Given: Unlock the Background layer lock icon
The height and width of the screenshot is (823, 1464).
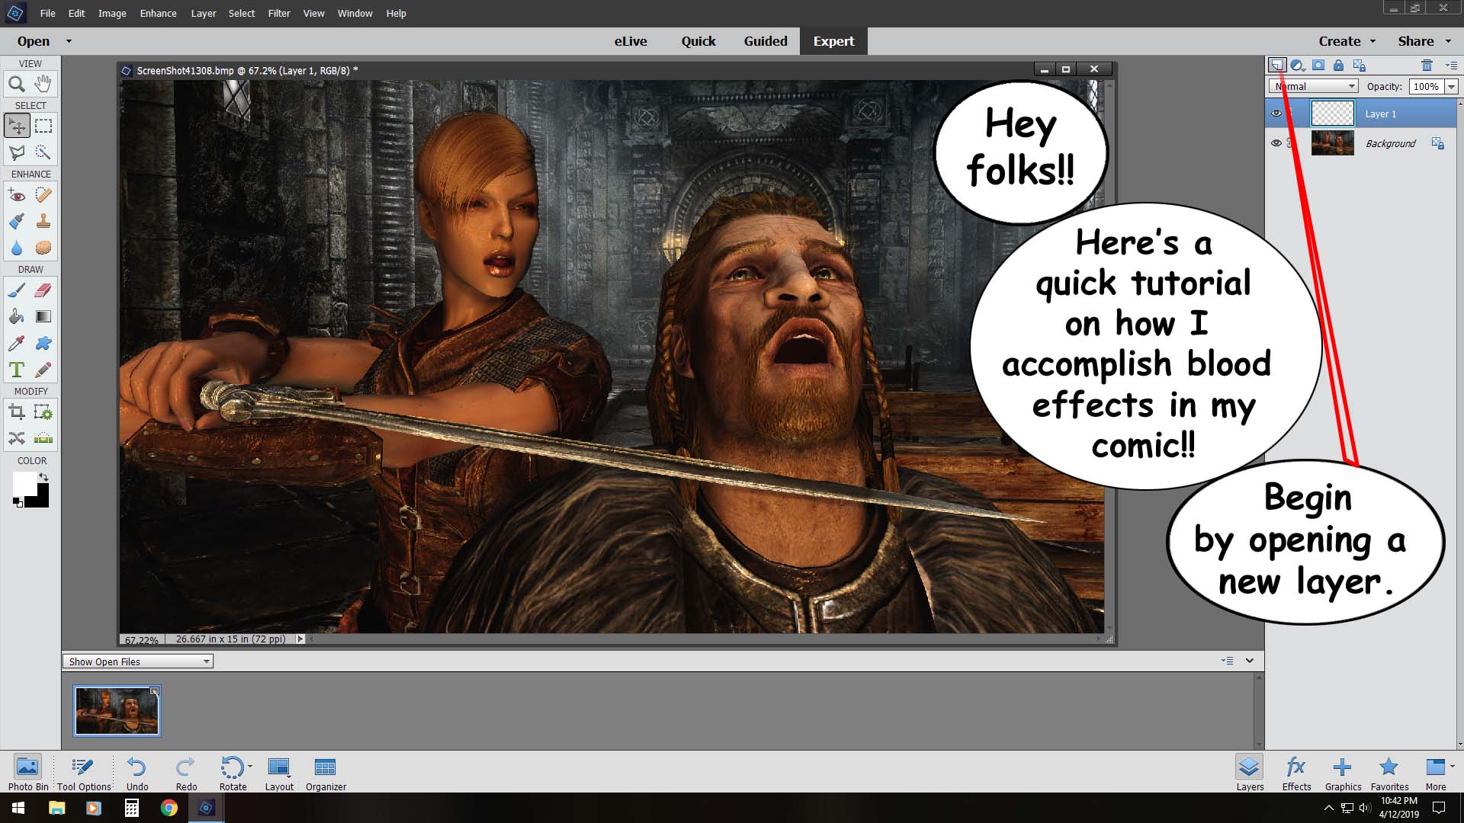Looking at the screenshot, I should coord(1438,143).
